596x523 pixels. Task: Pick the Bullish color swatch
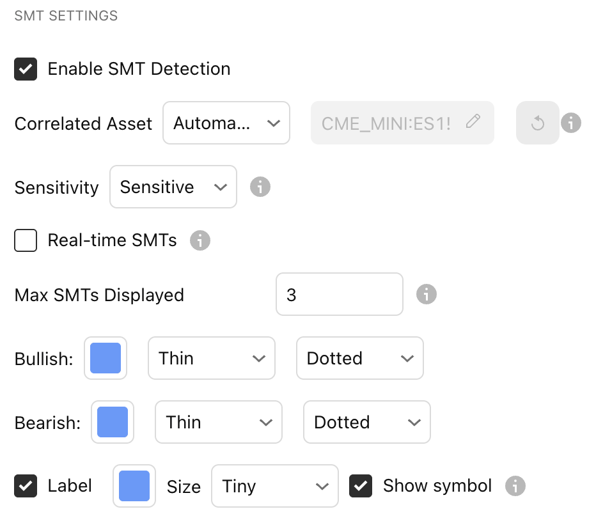pos(106,358)
